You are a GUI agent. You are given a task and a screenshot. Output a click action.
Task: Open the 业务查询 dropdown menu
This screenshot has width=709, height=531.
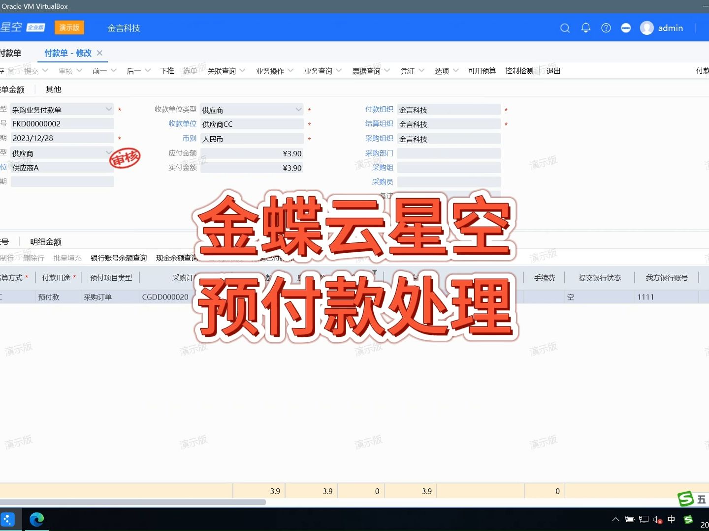[x=322, y=71]
